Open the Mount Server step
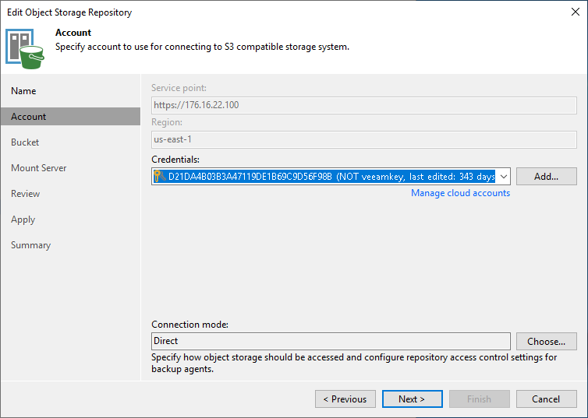 (39, 168)
